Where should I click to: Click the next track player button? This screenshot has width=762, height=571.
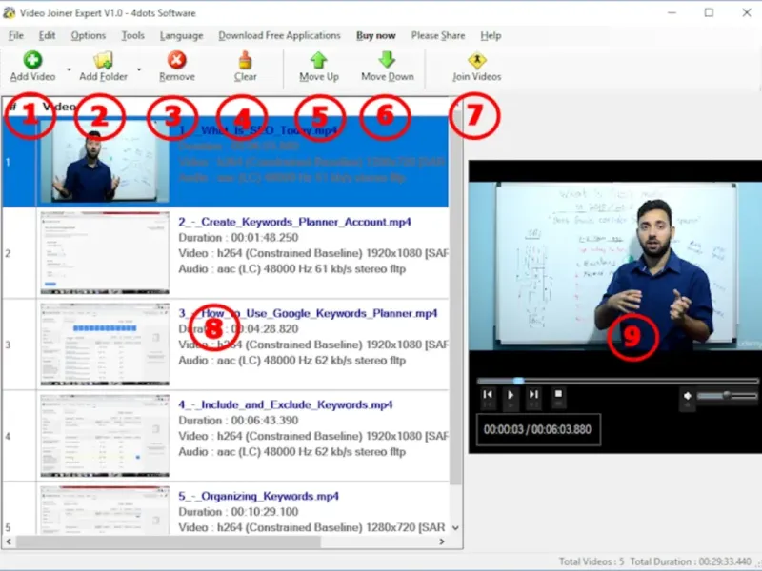point(533,394)
